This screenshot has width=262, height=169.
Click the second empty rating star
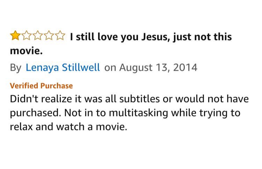pos(27,35)
